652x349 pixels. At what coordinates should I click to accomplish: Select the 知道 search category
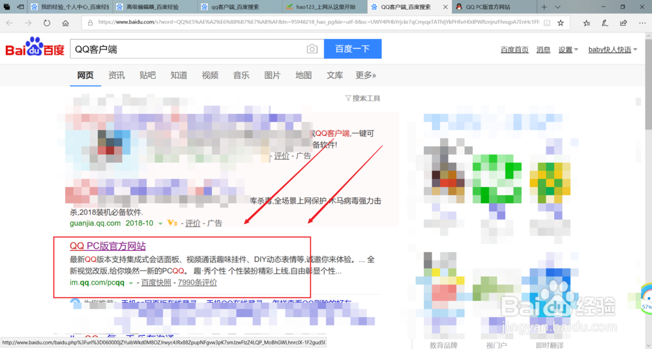pos(179,75)
